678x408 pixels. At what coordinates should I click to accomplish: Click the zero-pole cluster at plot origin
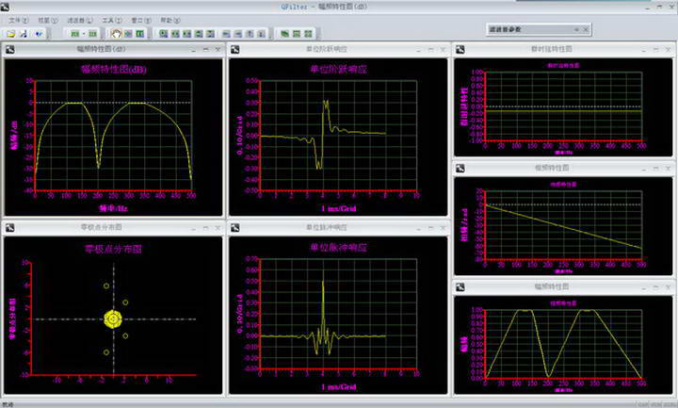(114, 319)
